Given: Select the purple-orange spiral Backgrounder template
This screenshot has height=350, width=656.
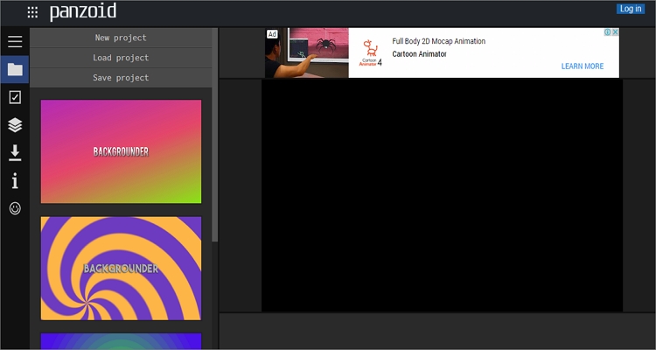Looking at the screenshot, I should click(x=121, y=269).
